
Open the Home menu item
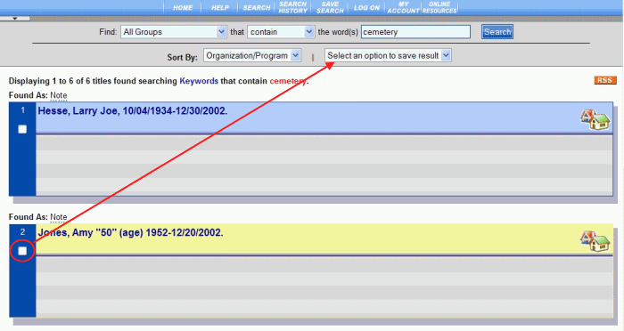[x=183, y=7]
